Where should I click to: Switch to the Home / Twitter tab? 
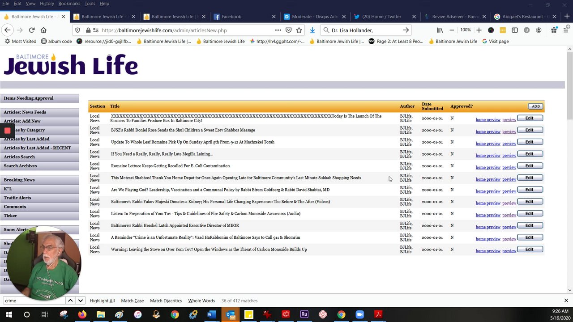(x=385, y=17)
